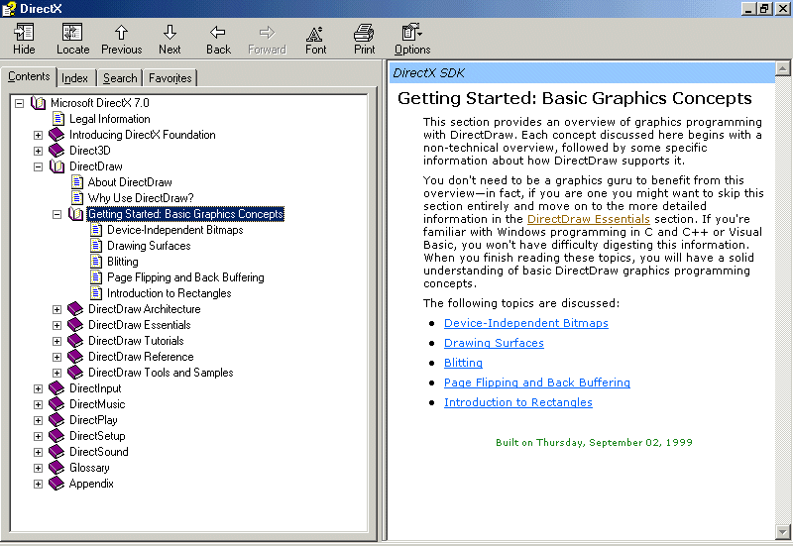Select Legal Information in the tree
The height and width of the screenshot is (546, 793).
click(x=109, y=119)
